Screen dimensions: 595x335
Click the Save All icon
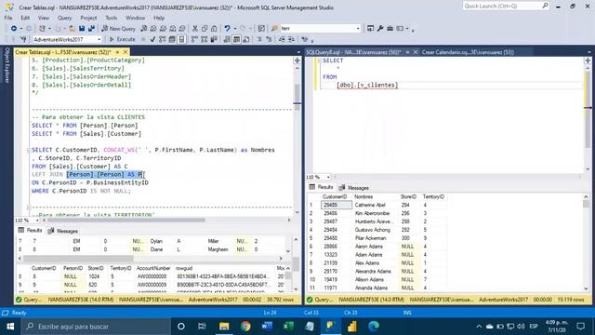coord(91,29)
